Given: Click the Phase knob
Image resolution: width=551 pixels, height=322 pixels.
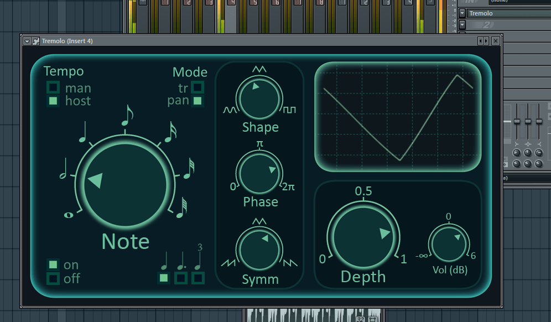Looking at the screenshot, I should point(259,173).
